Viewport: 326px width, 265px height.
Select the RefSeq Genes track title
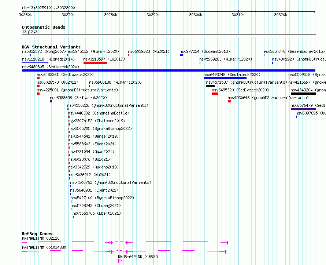37,234
